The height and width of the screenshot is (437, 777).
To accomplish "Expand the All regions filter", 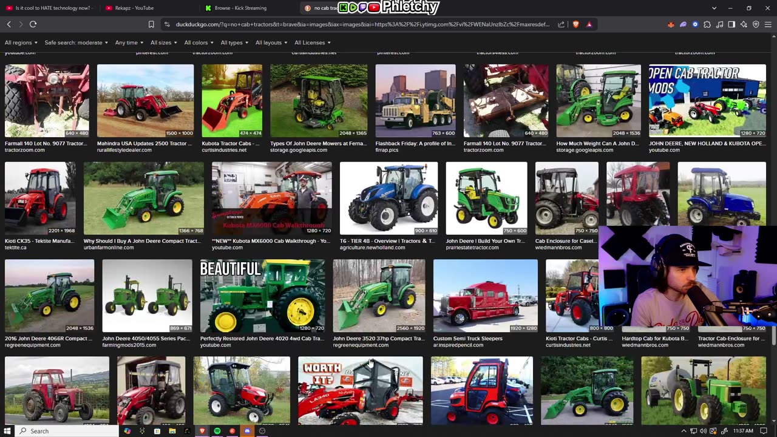I will [x=21, y=42].
